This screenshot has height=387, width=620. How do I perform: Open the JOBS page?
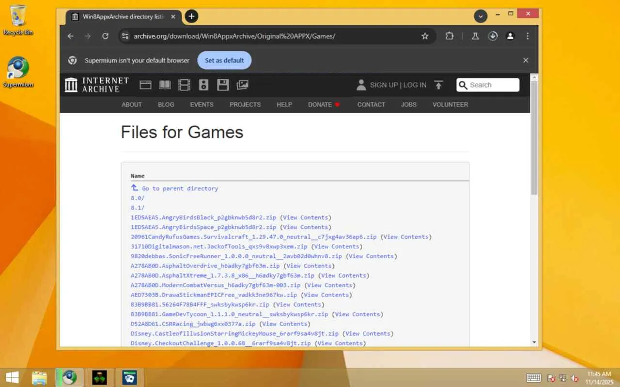(x=409, y=104)
